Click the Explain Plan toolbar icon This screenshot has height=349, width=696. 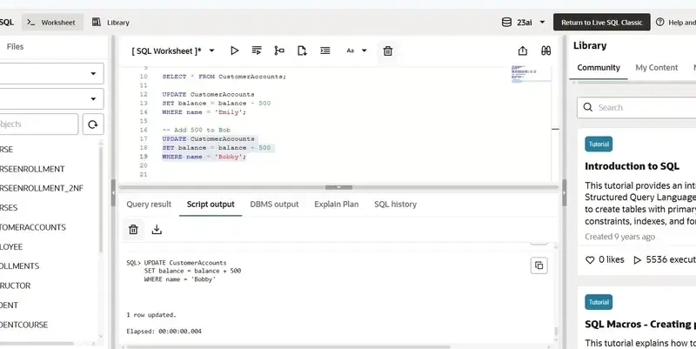pyautogui.click(x=279, y=51)
